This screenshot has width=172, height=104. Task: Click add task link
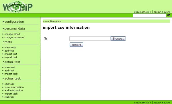(9, 70)
